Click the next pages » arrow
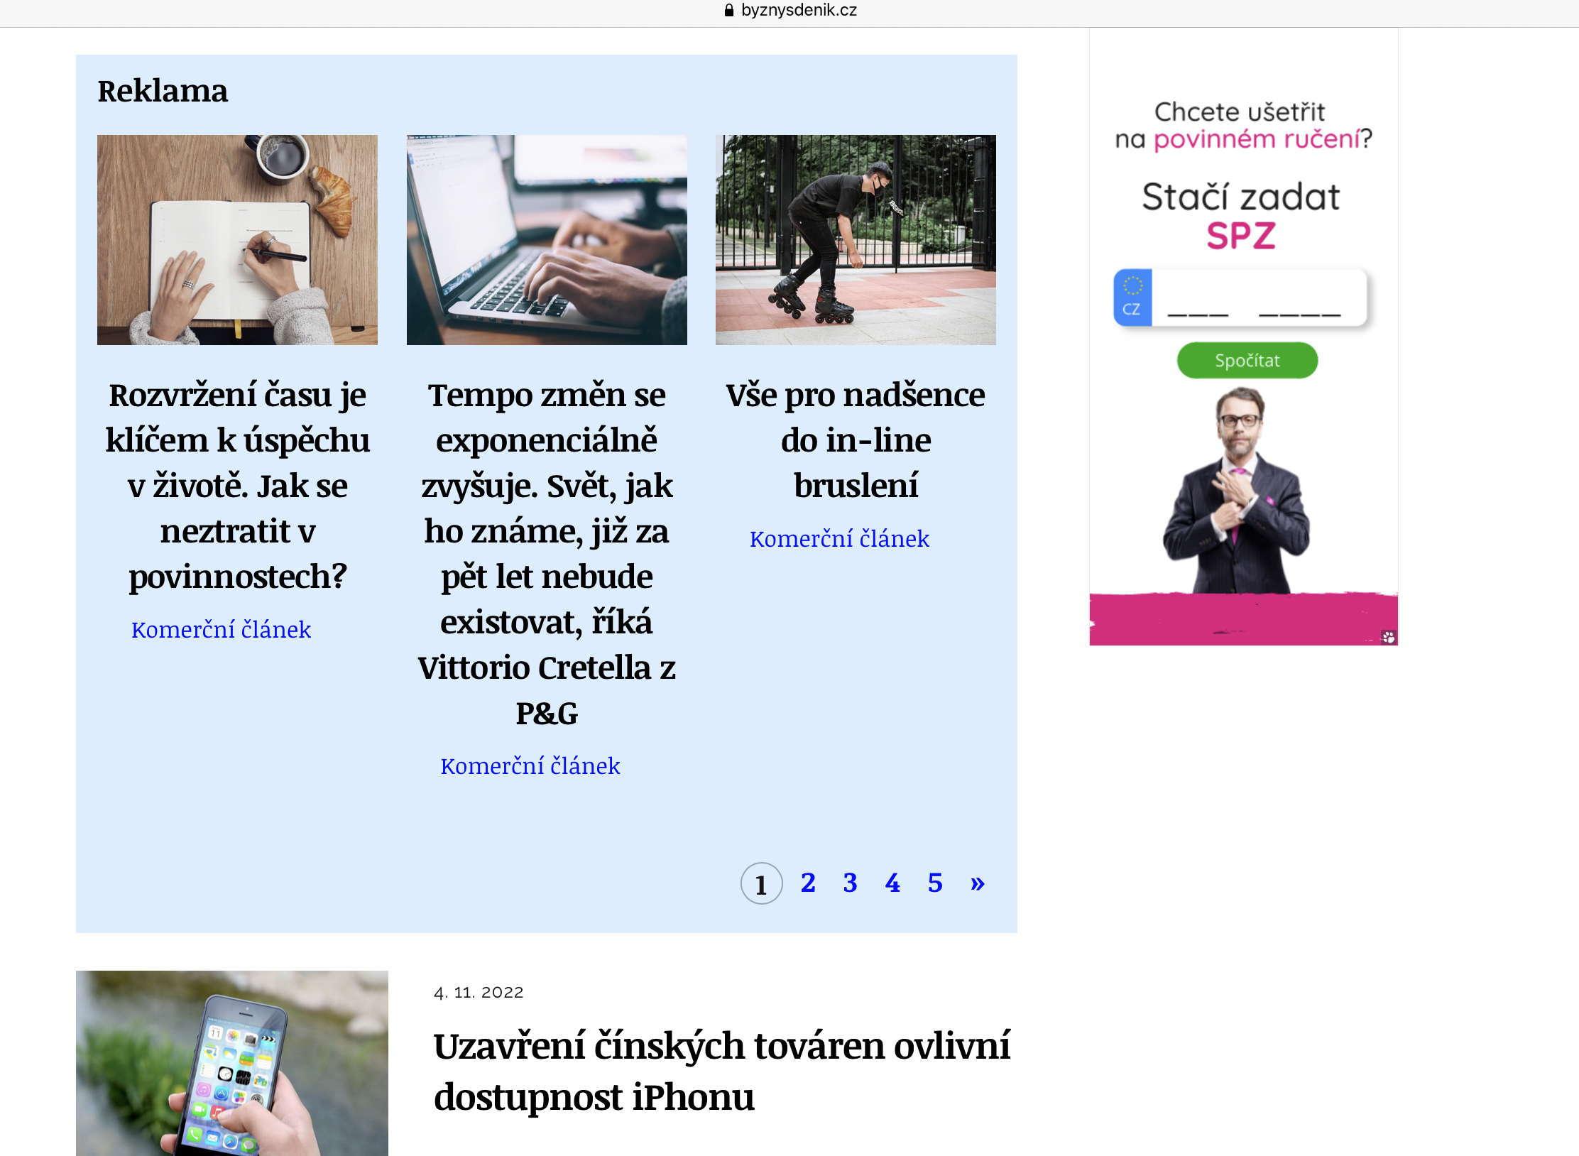 point(978,883)
